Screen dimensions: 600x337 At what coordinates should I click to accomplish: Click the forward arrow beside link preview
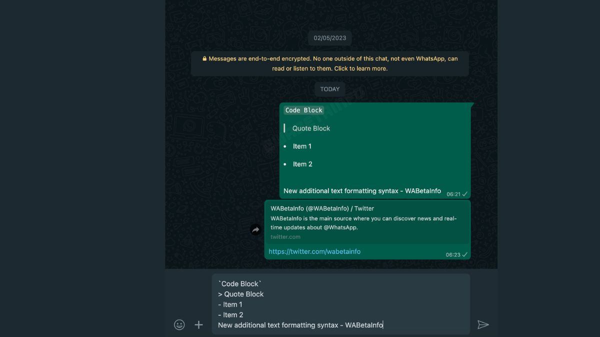click(255, 230)
